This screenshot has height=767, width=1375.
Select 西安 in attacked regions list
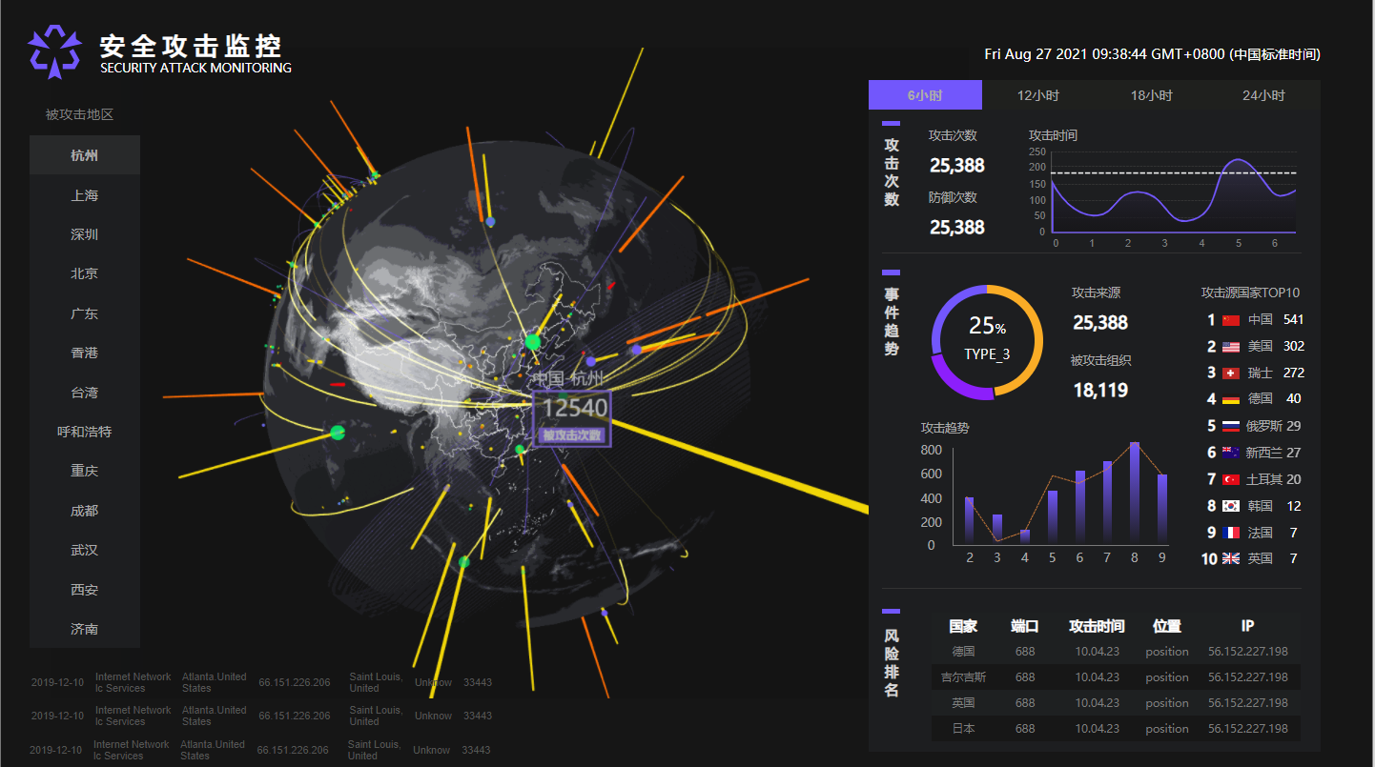click(x=85, y=590)
